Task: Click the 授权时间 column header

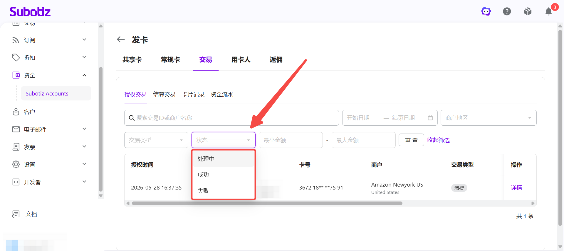Action: [142, 165]
